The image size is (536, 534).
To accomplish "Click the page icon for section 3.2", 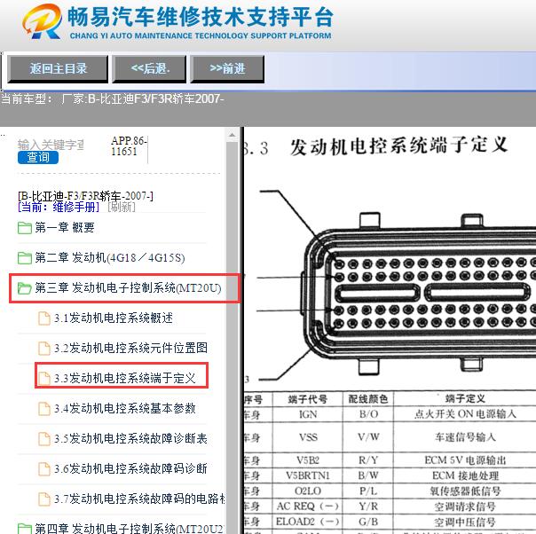I will click(44, 349).
